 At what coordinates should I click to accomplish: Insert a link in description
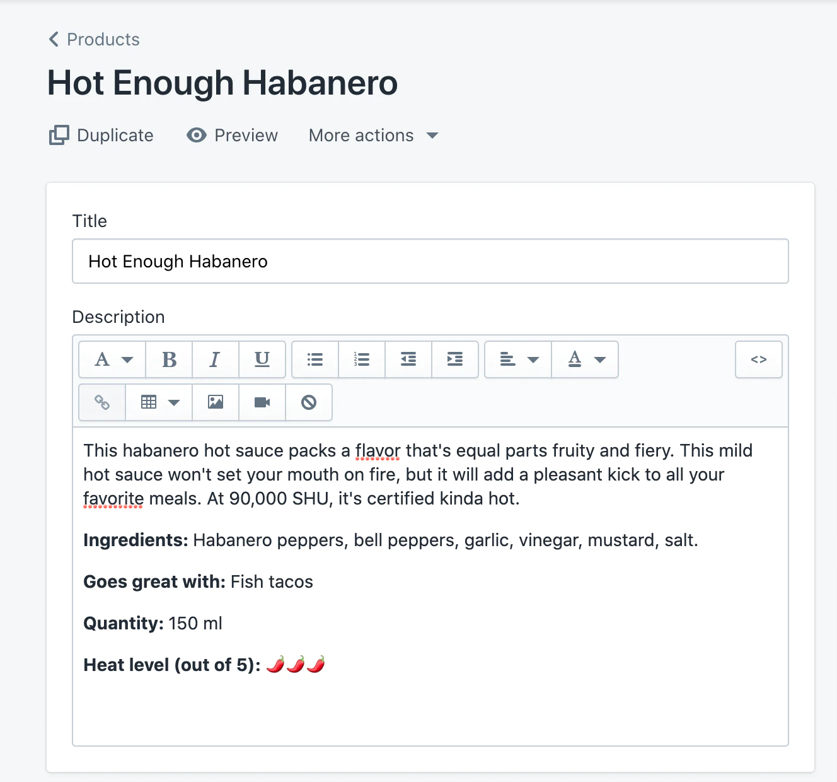click(102, 402)
